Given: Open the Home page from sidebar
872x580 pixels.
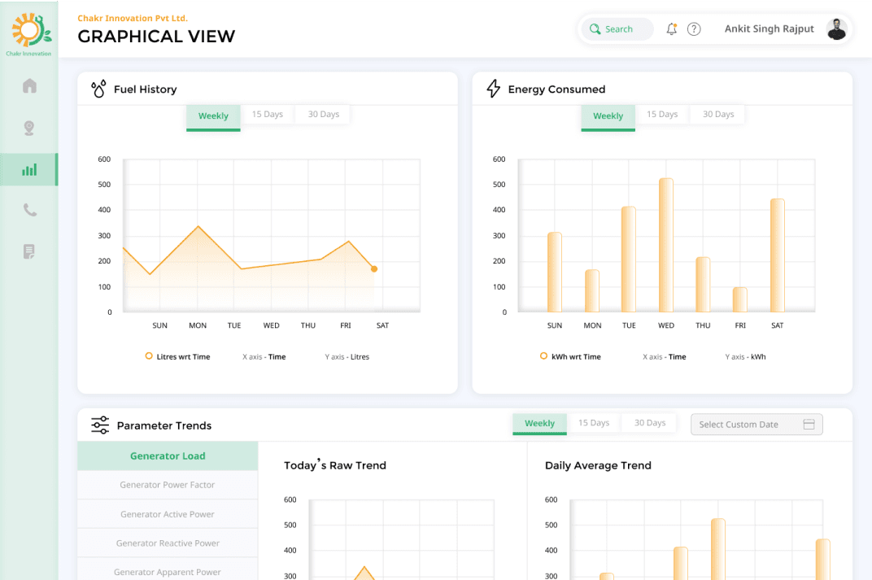Looking at the screenshot, I should pyautogui.click(x=29, y=85).
